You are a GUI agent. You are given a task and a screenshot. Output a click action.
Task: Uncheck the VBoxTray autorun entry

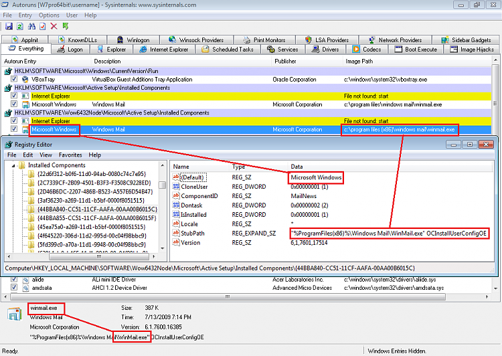tap(14, 79)
